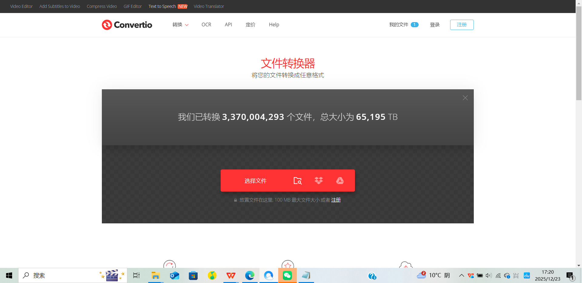Open QQ Music from taskbar
Screen dimensions: 582x283
click(x=212, y=275)
